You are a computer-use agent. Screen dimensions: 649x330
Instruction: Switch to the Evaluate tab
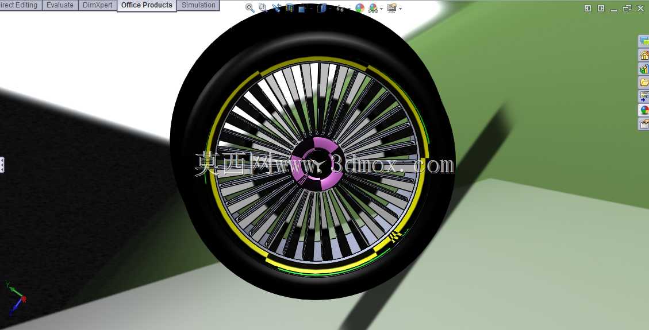pos(60,5)
